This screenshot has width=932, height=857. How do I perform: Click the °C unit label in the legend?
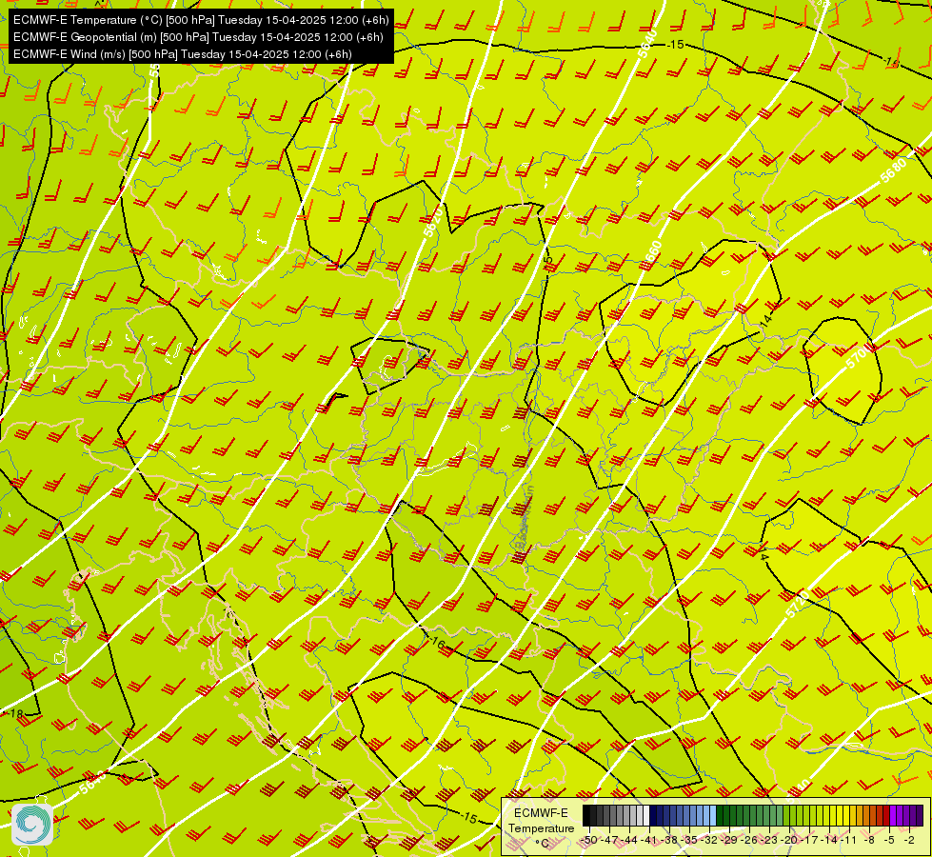pyautogui.click(x=542, y=844)
